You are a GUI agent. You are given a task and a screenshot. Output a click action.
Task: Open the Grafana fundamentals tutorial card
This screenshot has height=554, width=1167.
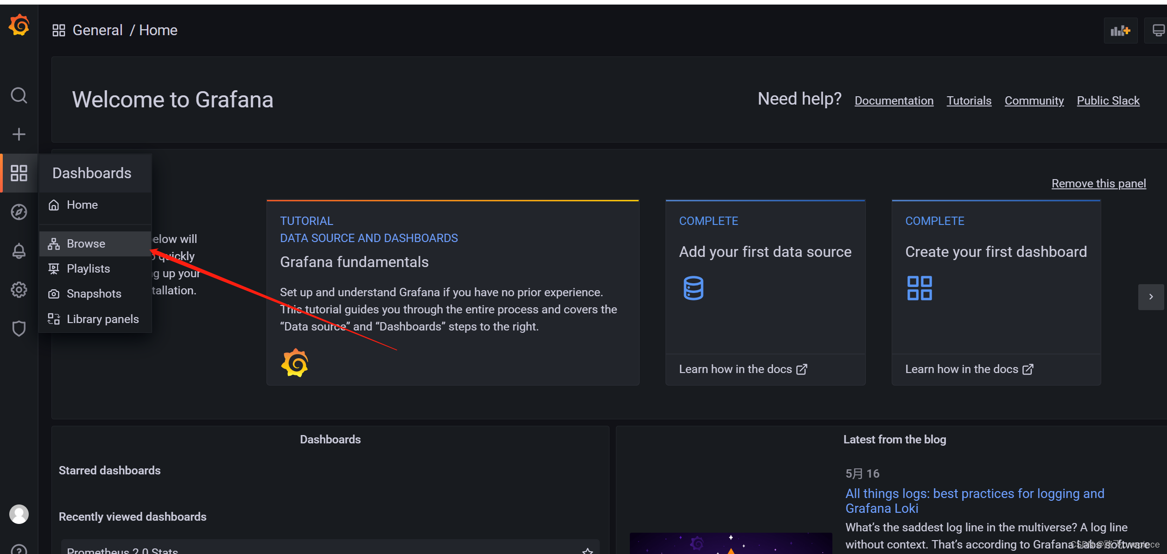[x=453, y=293]
